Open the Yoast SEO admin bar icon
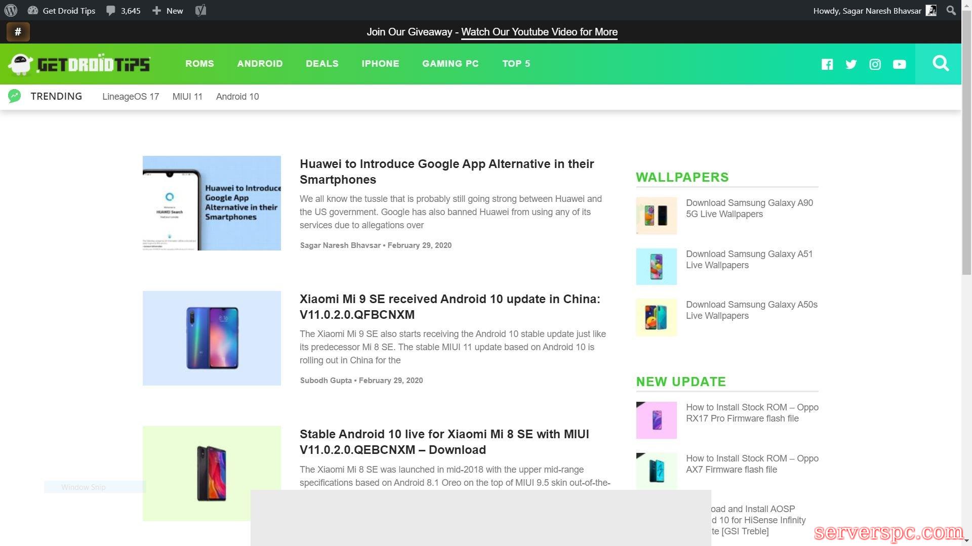972x546 pixels. pyautogui.click(x=200, y=11)
